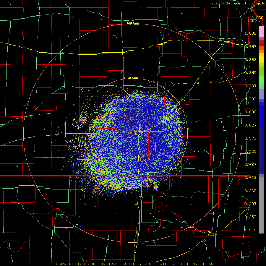Click the 0.520 legend value
The height and width of the screenshot is (266, 266).
[250, 152]
